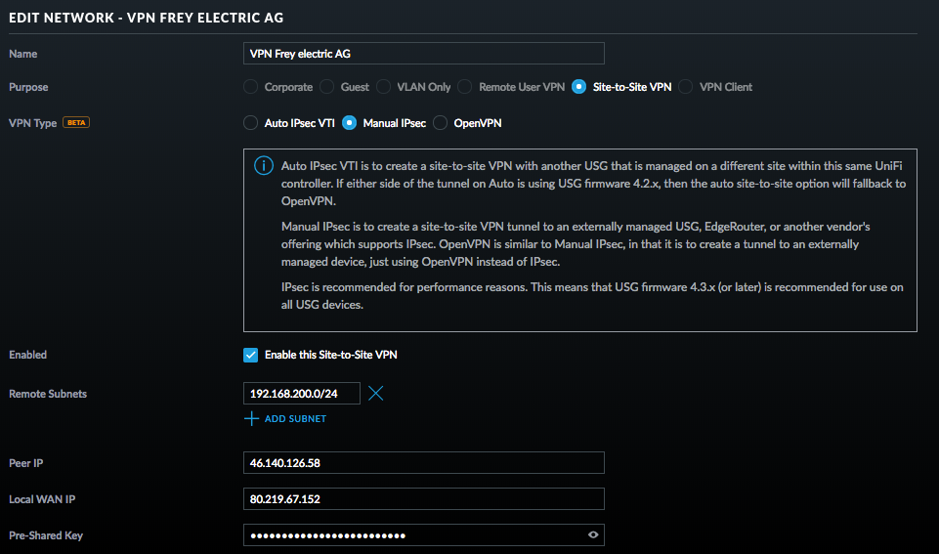Click into the Peer IP field
The height and width of the screenshot is (554, 939).
pyautogui.click(x=424, y=463)
